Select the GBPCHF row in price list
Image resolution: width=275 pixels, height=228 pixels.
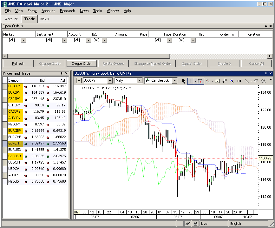tap(34, 143)
